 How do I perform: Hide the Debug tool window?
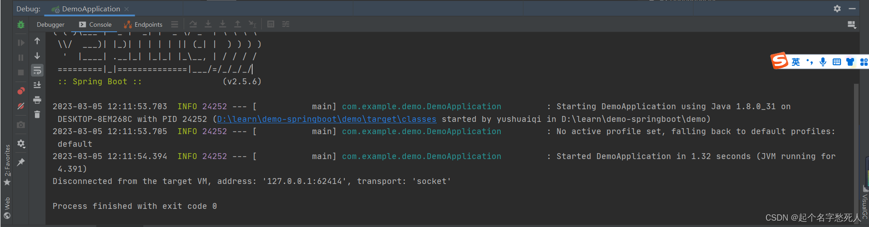(852, 9)
